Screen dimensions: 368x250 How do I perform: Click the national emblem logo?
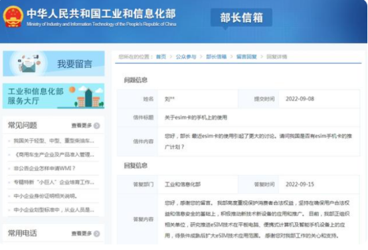point(13,17)
